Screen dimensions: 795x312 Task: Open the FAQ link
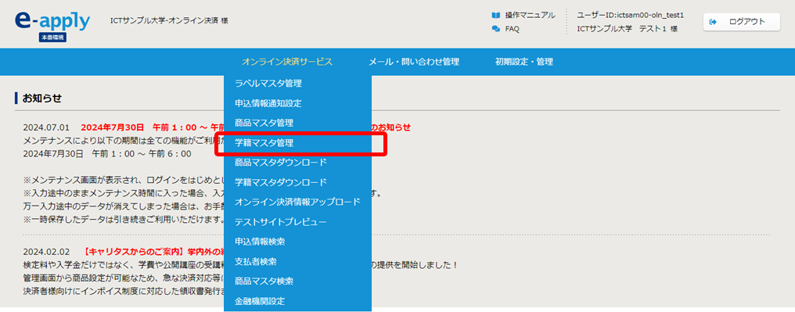tap(512, 29)
